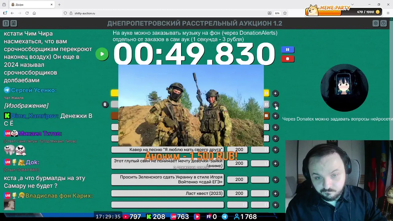Open tracking protection shield icon
393x221 pixels.
pyautogui.click(x=65, y=13)
